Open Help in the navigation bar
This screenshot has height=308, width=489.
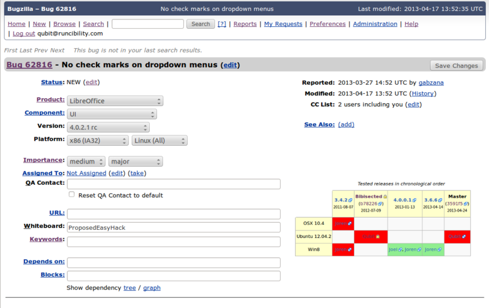tap(411, 24)
